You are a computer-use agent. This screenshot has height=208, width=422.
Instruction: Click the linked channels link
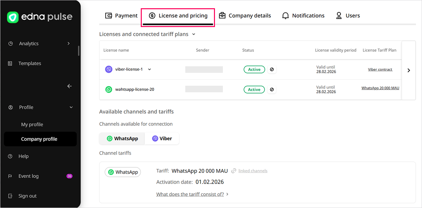tap(253, 171)
